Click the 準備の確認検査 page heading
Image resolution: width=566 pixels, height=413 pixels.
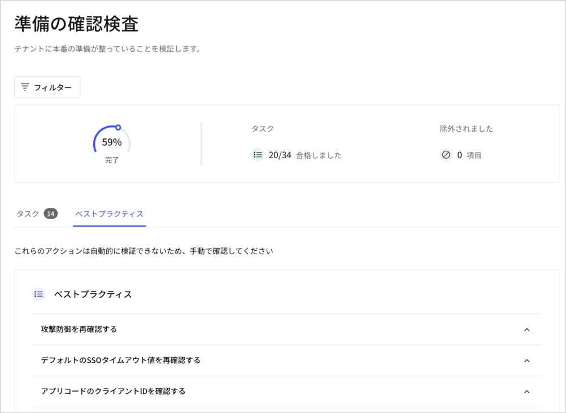click(76, 24)
